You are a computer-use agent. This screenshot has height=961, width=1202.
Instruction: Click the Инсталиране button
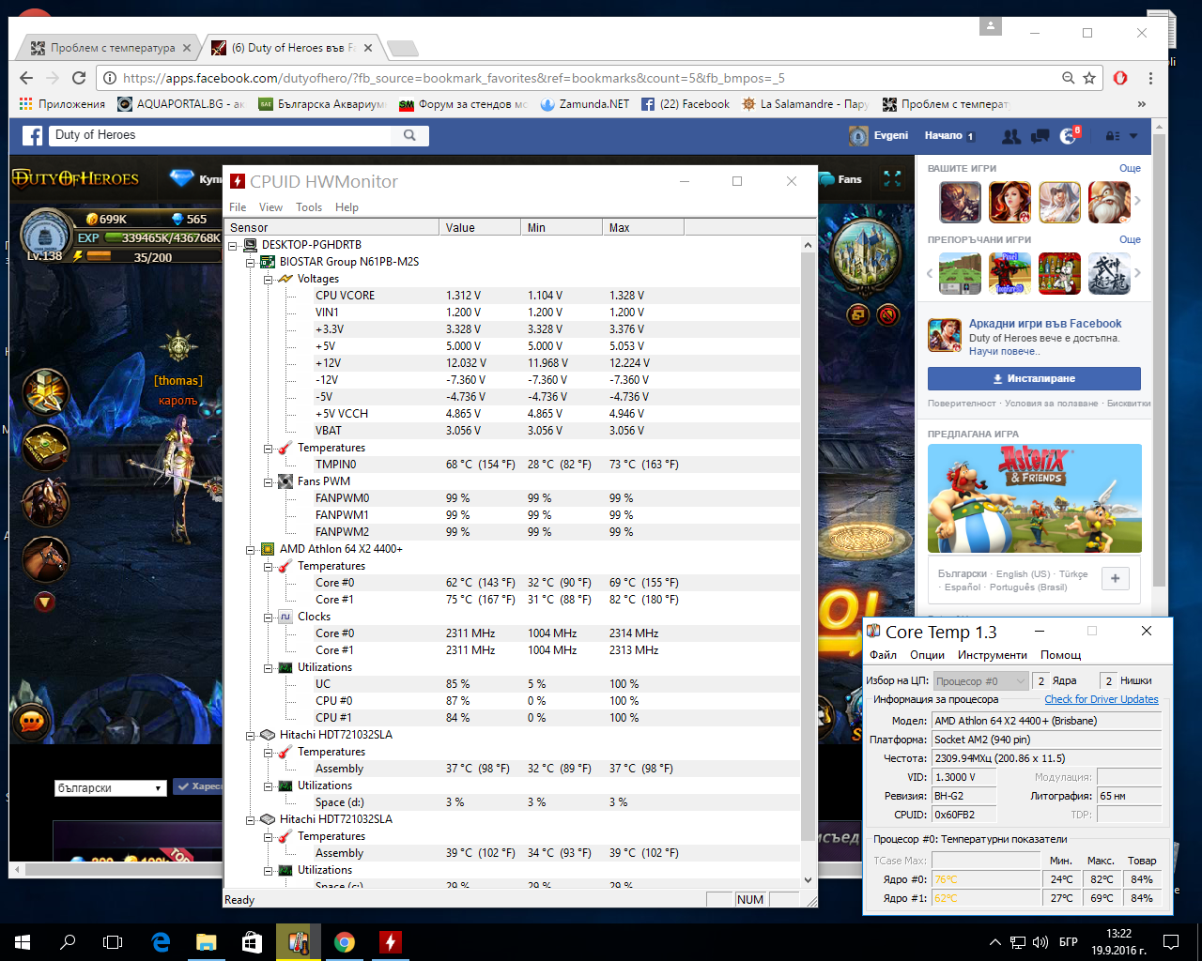[x=1034, y=378]
